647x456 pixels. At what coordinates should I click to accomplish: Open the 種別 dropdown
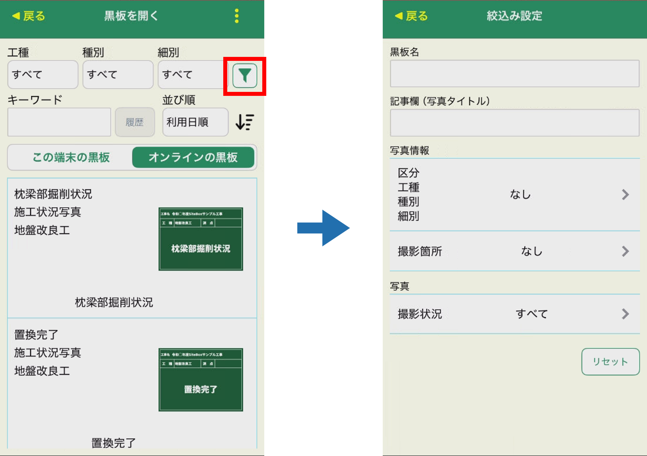pos(118,75)
